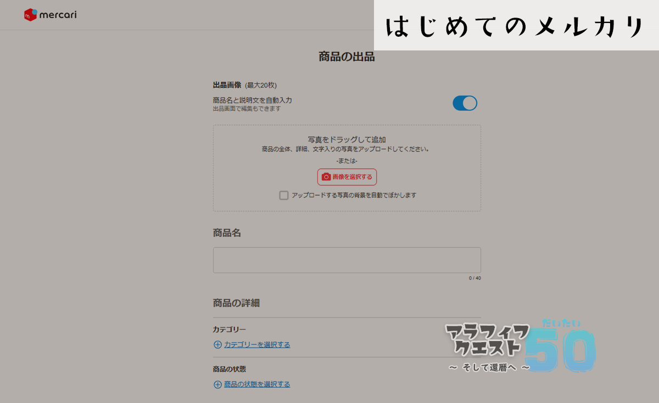Image resolution: width=659 pixels, height=403 pixels.
Task: Expand the 商品の状態を選択する selector
Action: (x=257, y=384)
